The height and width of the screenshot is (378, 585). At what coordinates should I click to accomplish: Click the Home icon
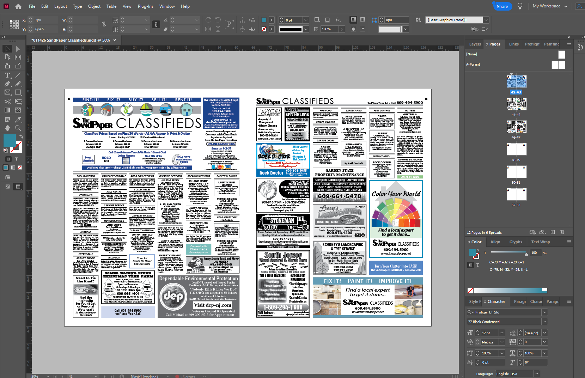click(18, 6)
